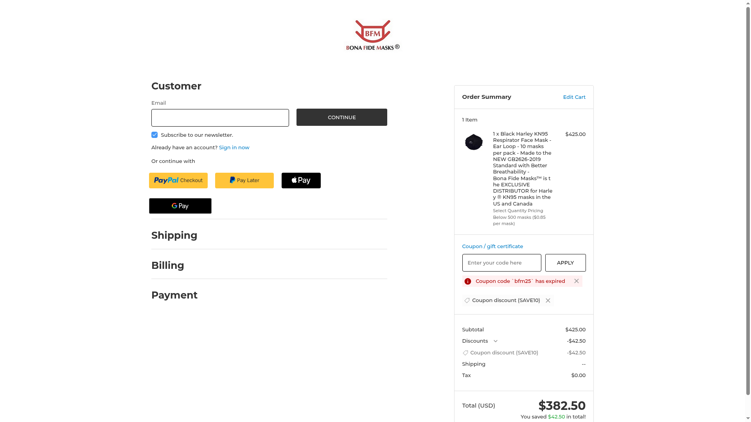
Task: Dismiss the expired coupon error message
Action: point(576,281)
